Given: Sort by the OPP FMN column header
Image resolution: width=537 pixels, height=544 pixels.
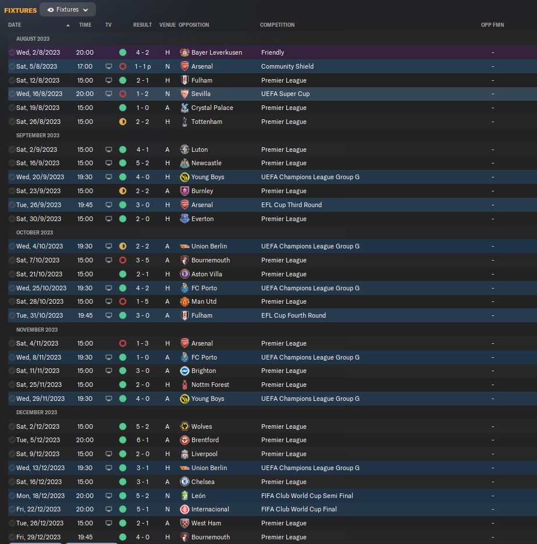Looking at the screenshot, I should (492, 25).
